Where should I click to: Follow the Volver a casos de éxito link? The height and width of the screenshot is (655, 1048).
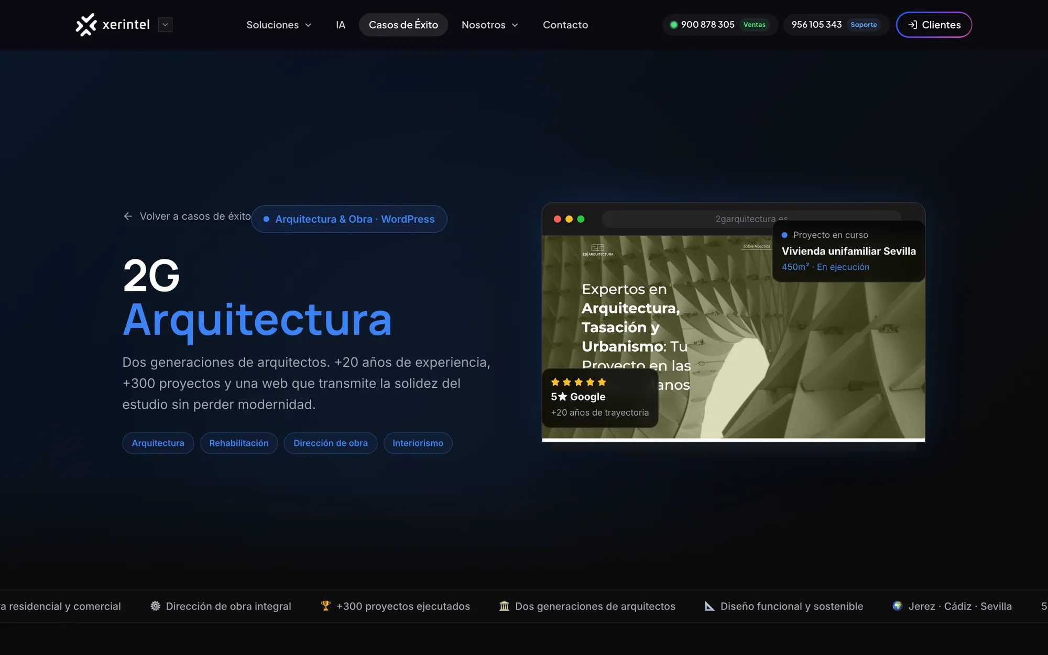187,216
